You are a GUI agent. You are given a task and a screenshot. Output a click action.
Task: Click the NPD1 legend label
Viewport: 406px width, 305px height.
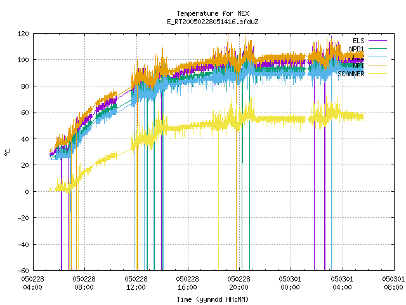357,49
